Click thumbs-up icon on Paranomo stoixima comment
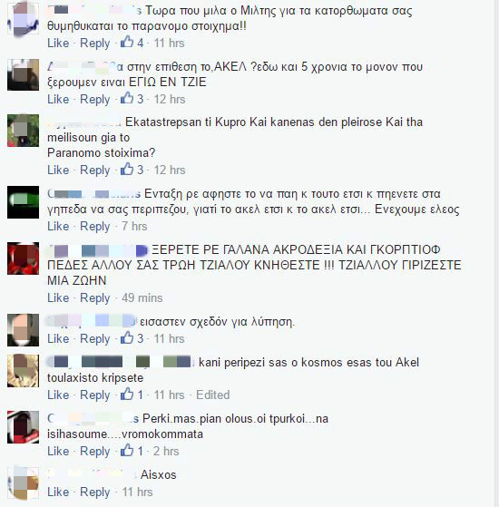Viewport: 499px width, 507px height. [127, 169]
